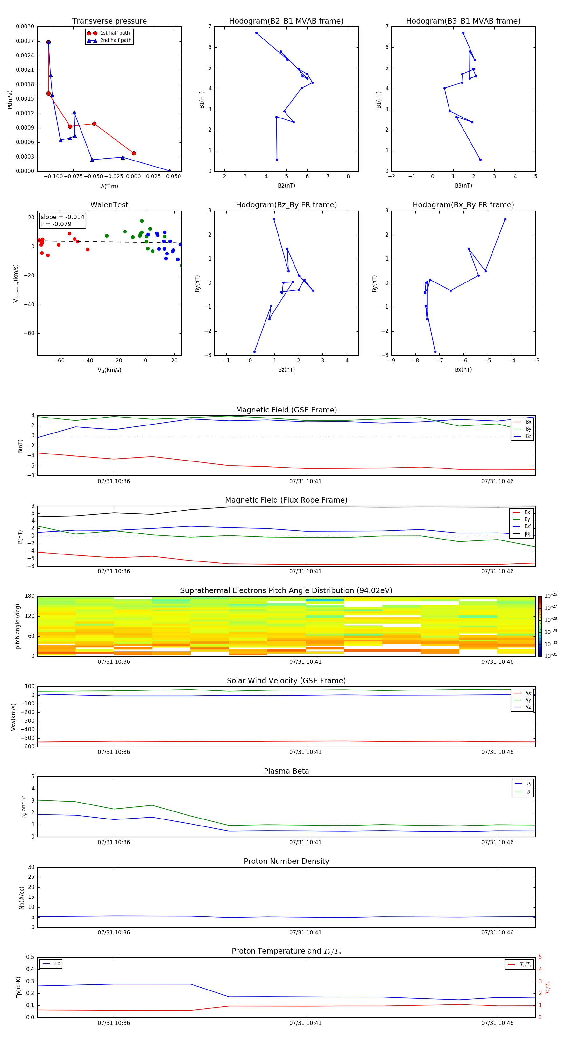Click the 'A(T·m)' x-axis label

[x=109, y=186]
